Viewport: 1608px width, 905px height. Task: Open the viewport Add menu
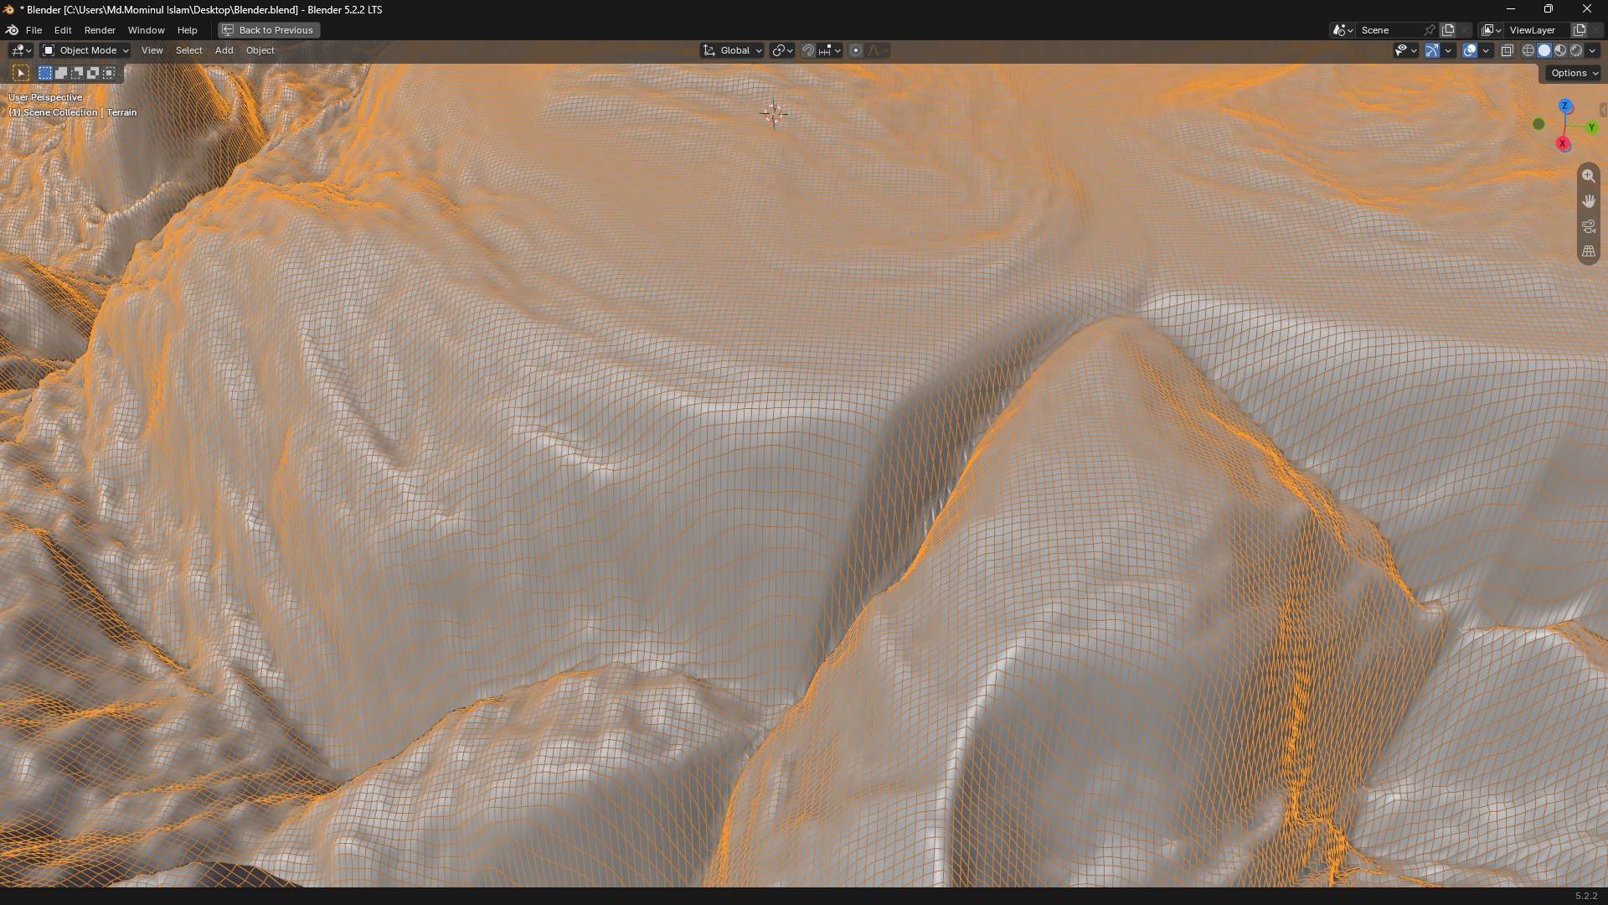click(224, 50)
